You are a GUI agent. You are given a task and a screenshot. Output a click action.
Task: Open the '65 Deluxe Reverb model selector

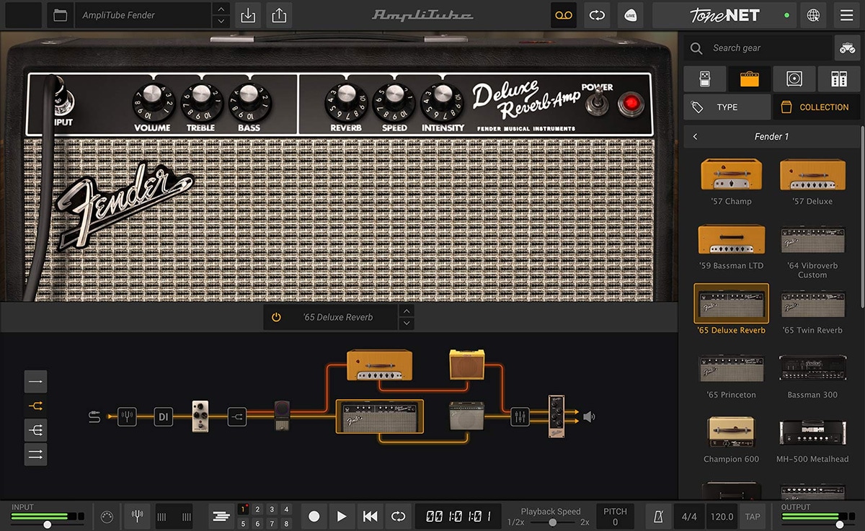tap(337, 317)
